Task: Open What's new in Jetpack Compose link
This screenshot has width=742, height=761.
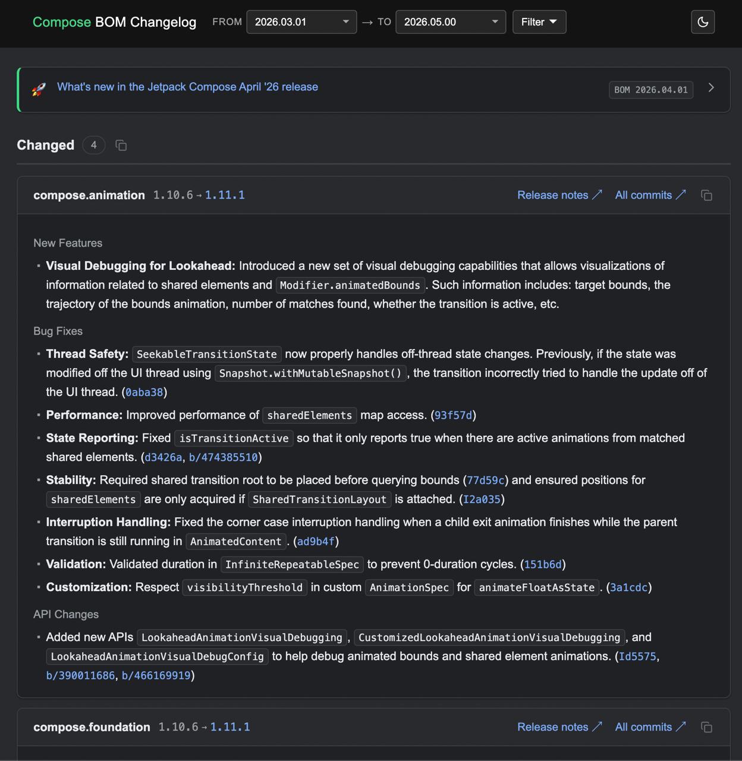Action: coord(187,87)
